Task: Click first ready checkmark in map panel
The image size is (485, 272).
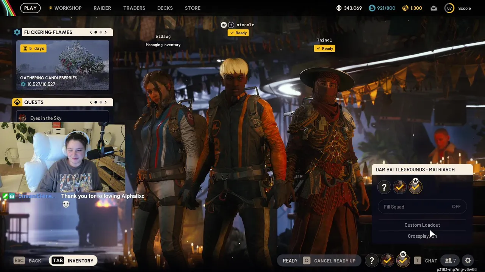Action: click(x=400, y=187)
